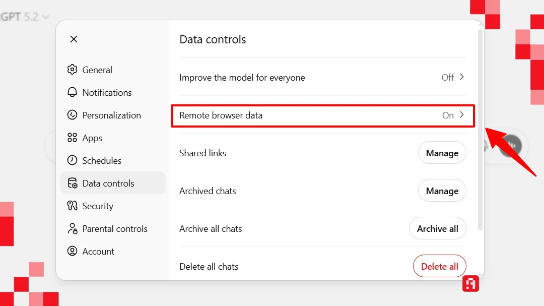Click the Parental controls icon
This screenshot has height=306, width=544.
73,228
